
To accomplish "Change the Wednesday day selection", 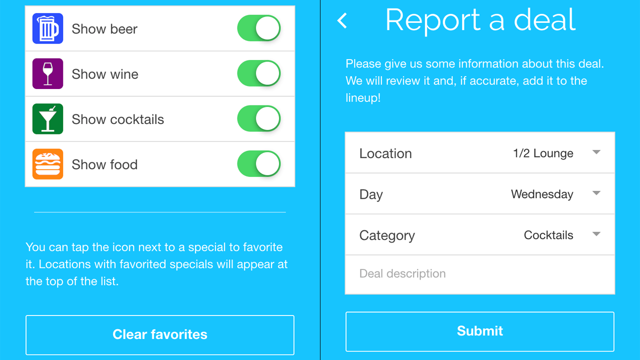I will point(542,194).
